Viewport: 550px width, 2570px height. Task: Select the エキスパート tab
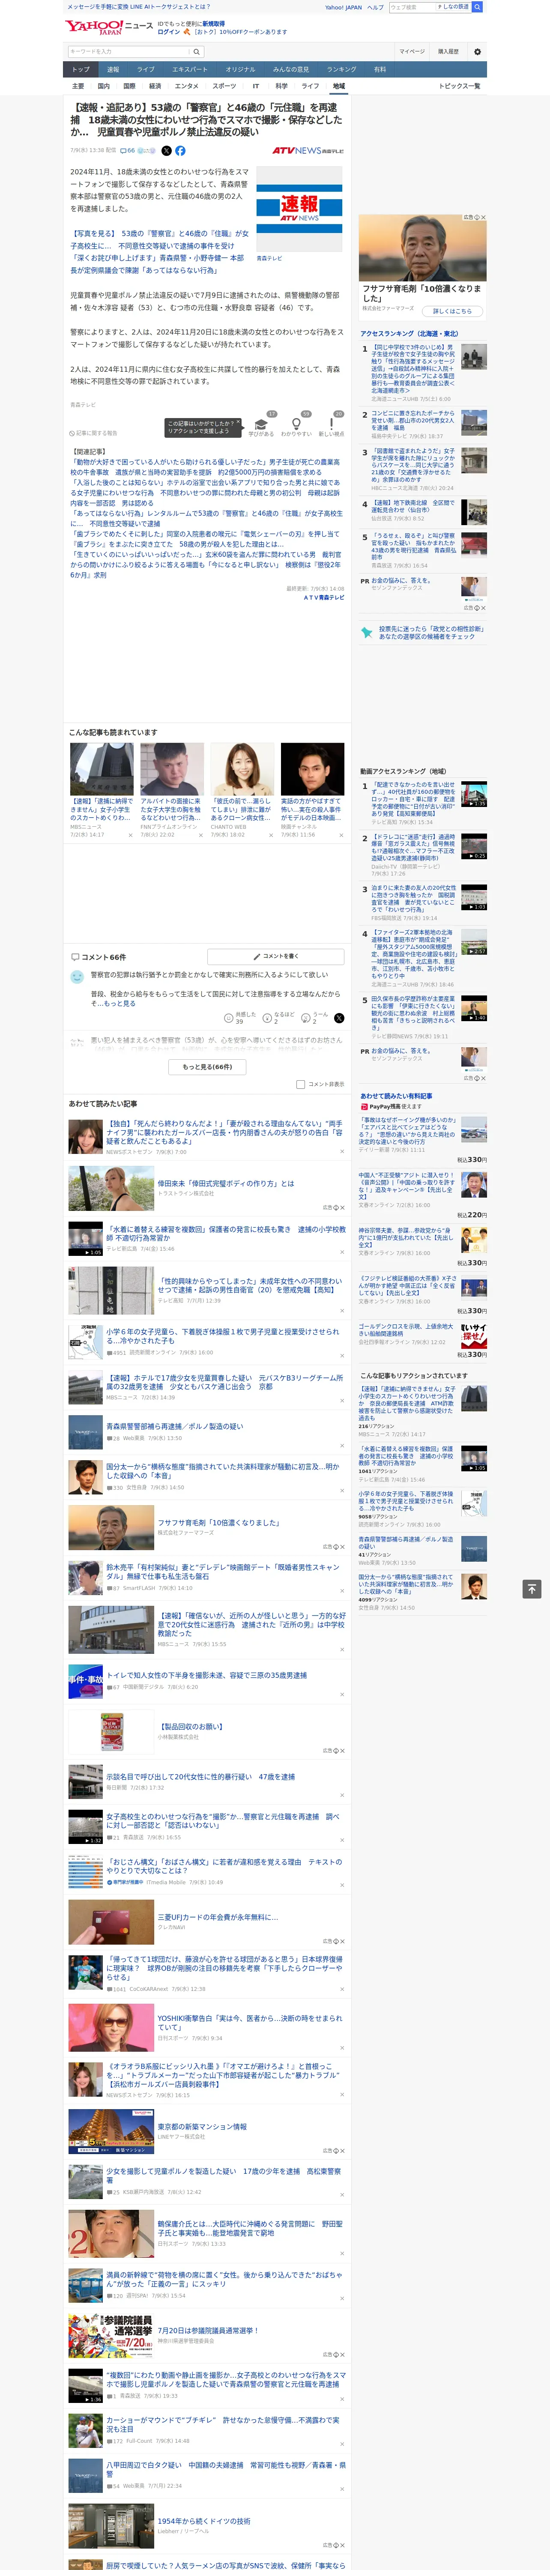[x=190, y=70]
